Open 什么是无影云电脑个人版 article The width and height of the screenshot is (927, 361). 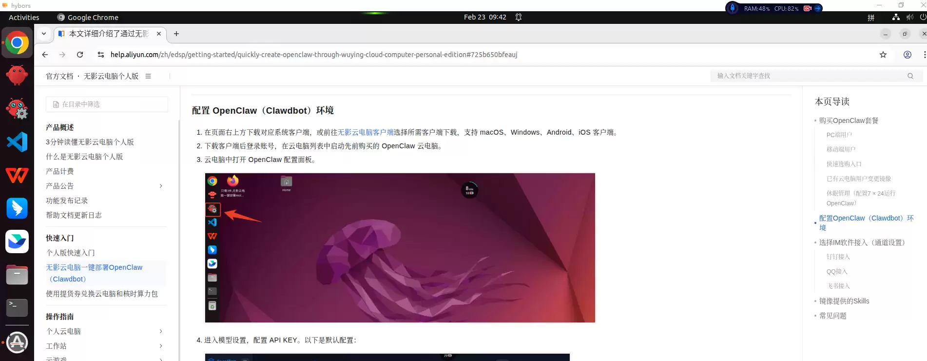coord(84,157)
